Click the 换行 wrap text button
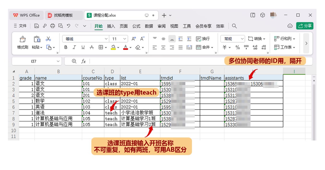Screen dimensions: 325x170 203,39
